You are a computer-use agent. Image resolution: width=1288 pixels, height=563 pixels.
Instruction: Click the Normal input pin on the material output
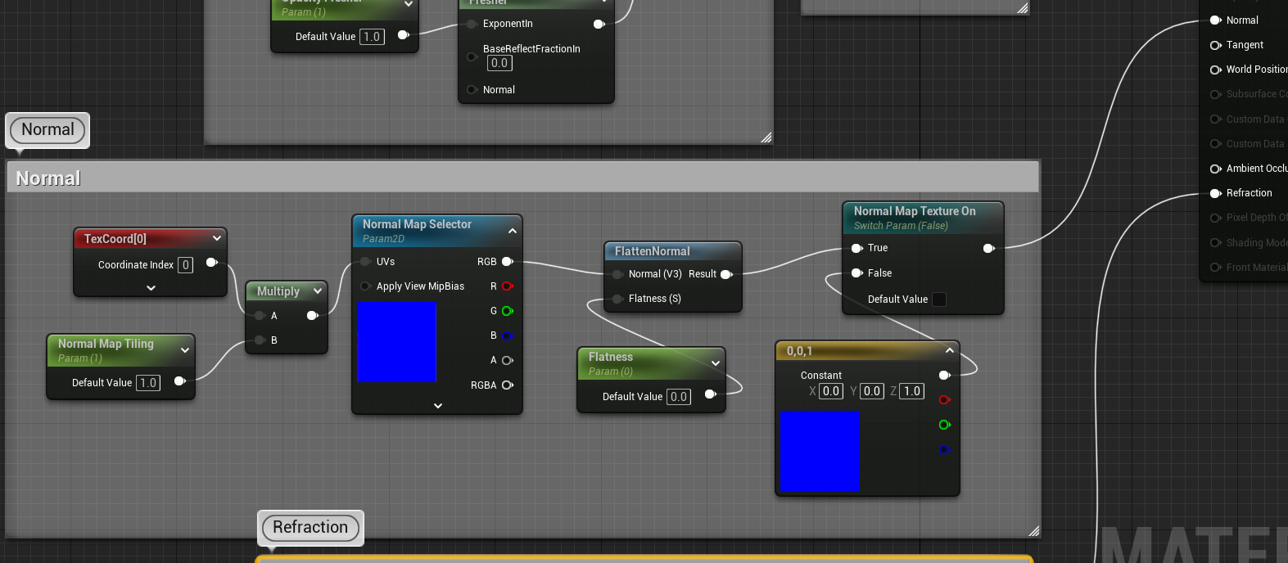tap(1215, 20)
